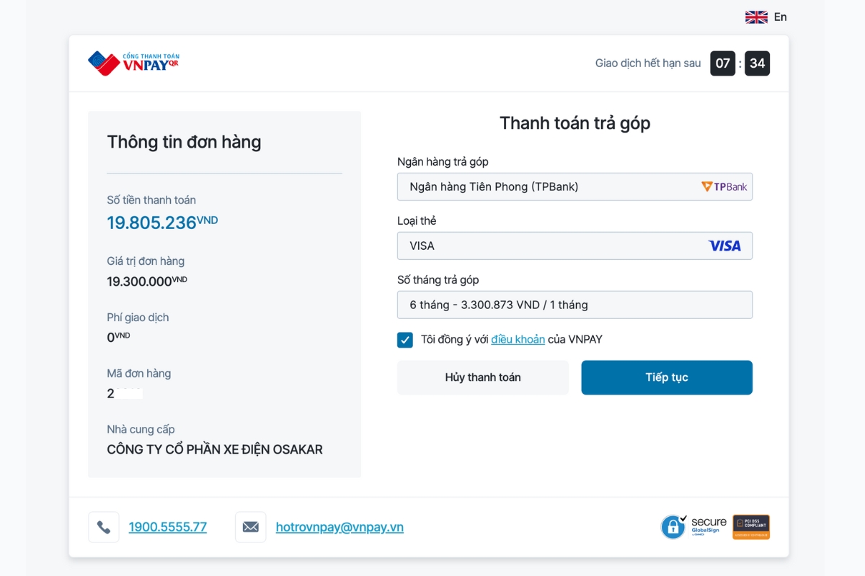Call the hotline 1900.5555.77 link

[x=167, y=527]
